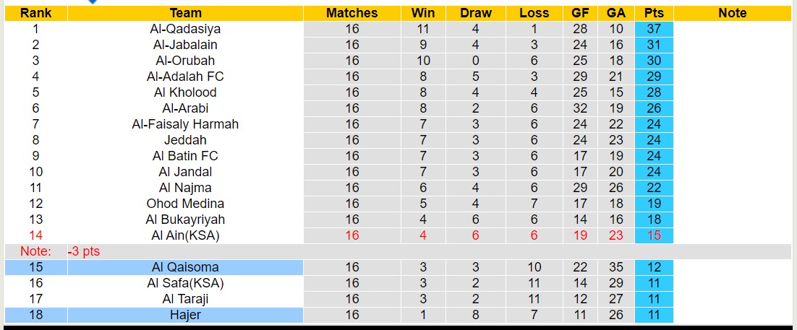The image size is (797, 330).
Task: Click the Jeddah team name
Action: [x=185, y=140]
